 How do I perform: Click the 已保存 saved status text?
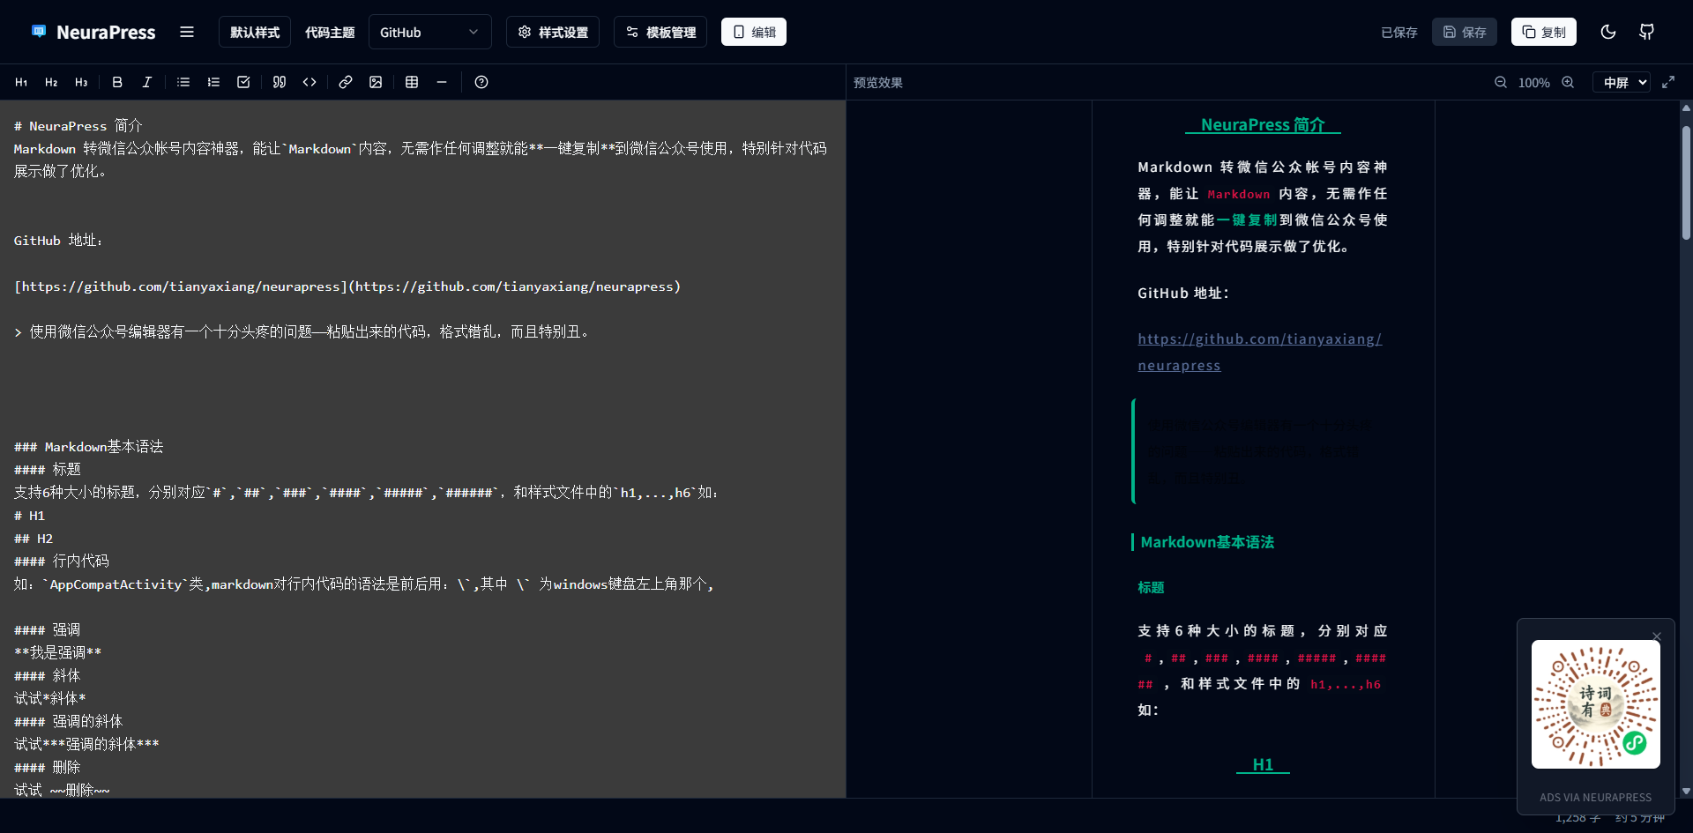1399,33
